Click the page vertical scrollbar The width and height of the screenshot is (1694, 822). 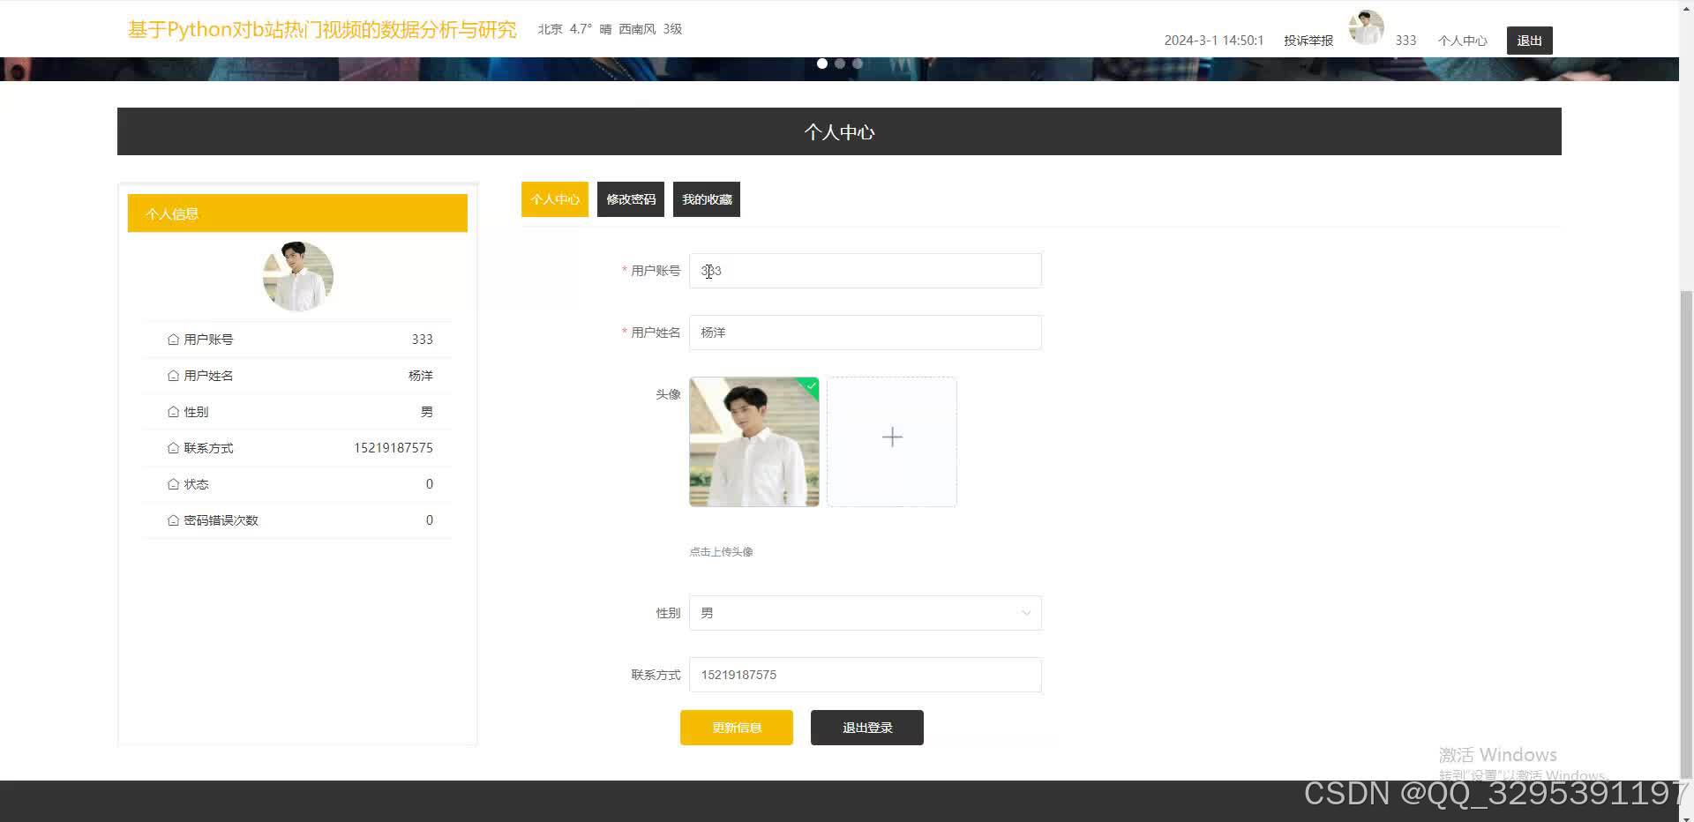pos(1687,534)
